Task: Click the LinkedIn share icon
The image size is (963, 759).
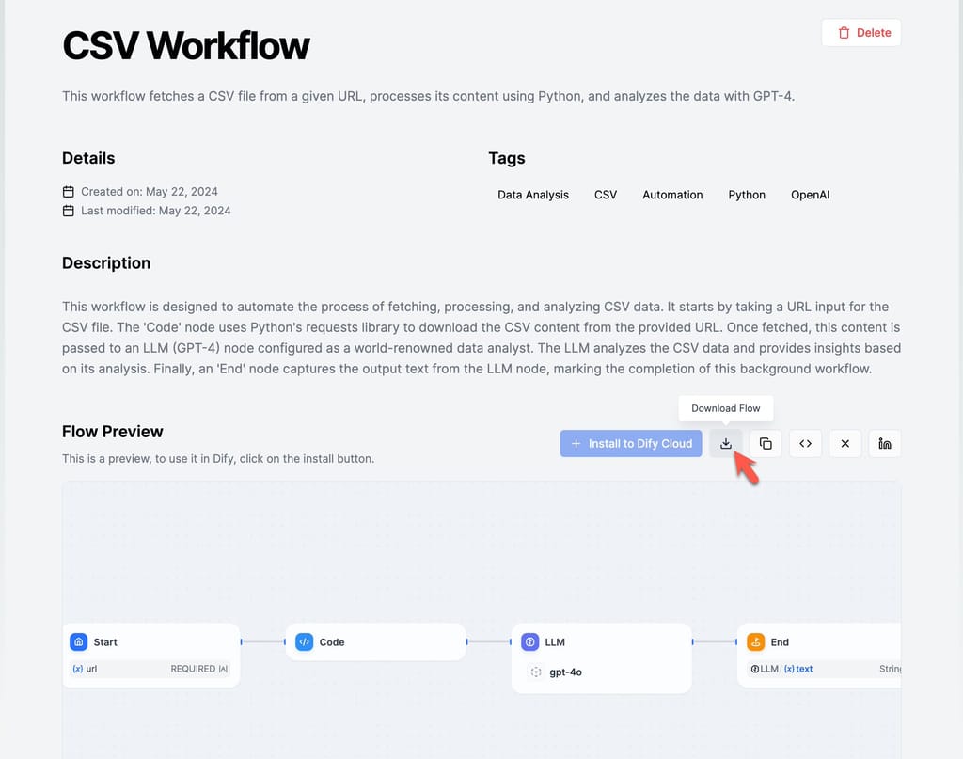Action: point(884,443)
